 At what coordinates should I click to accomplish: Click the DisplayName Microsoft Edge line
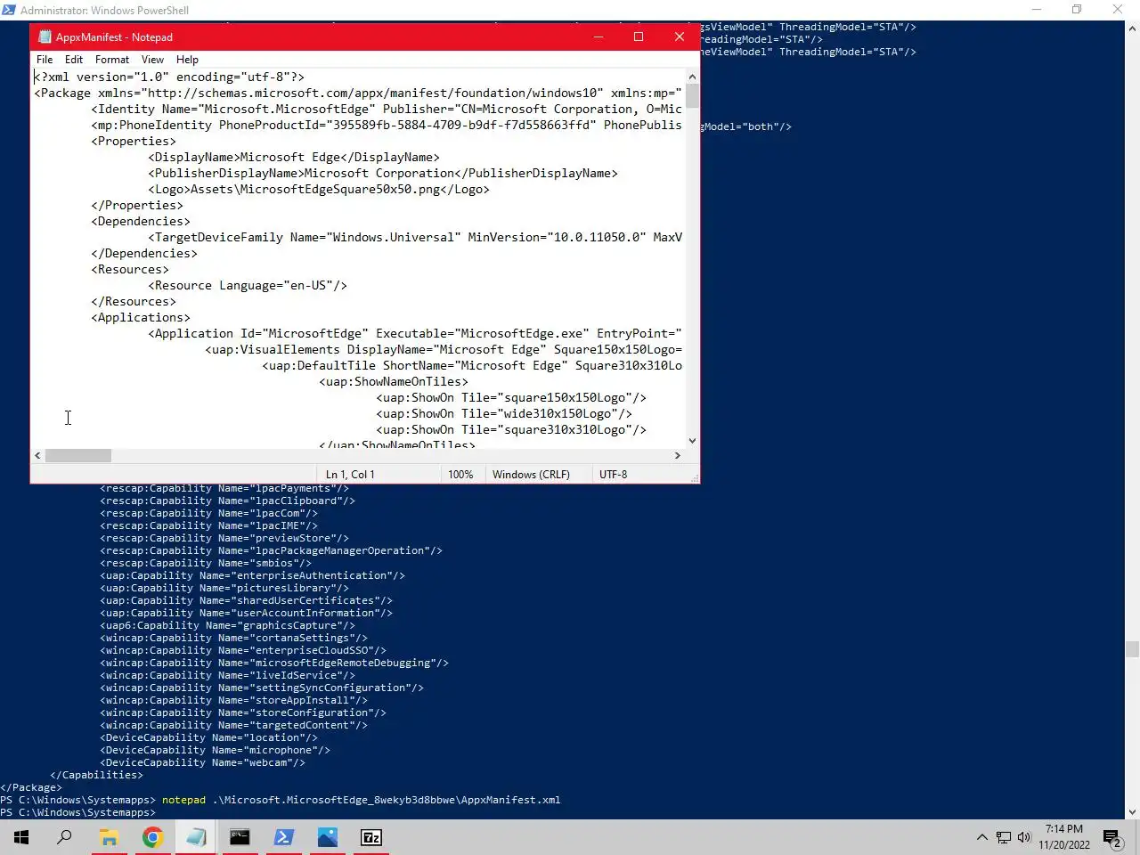[x=294, y=157]
